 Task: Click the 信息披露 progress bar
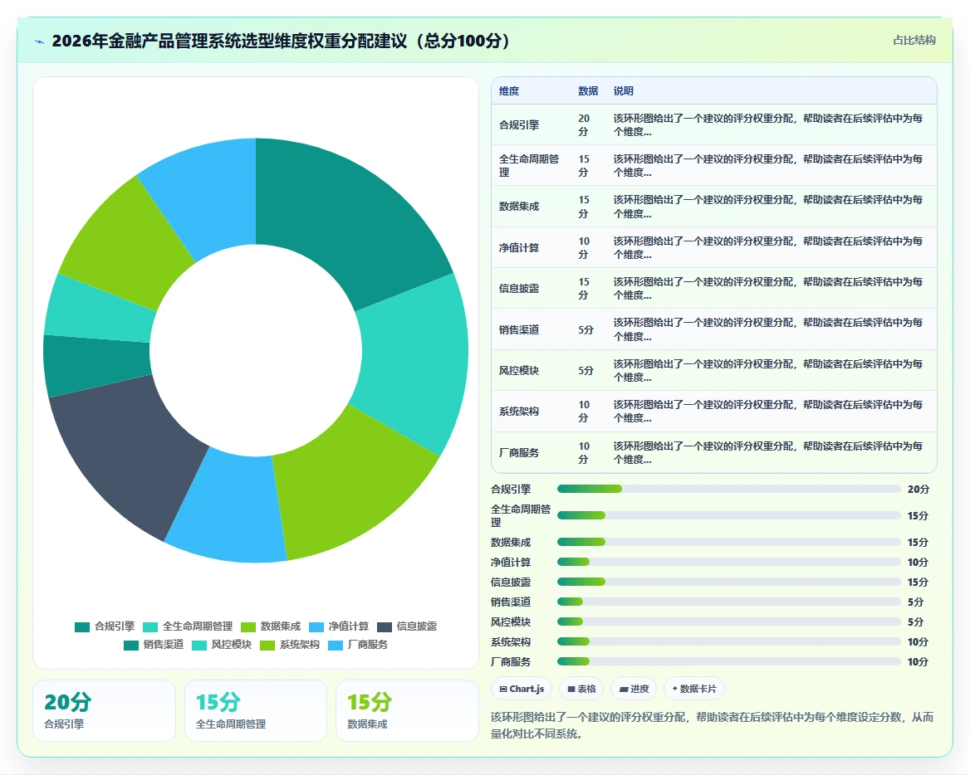coord(728,582)
